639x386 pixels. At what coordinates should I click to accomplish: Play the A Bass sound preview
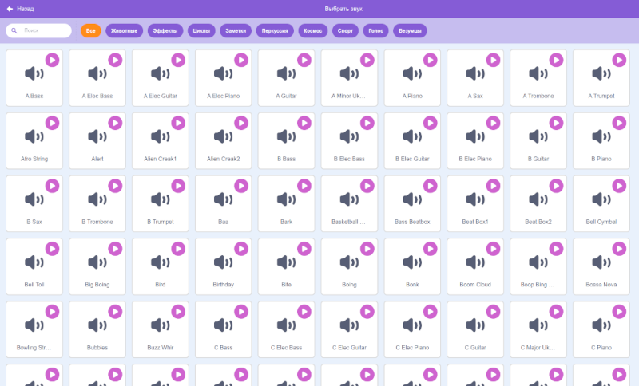click(x=52, y=60)
